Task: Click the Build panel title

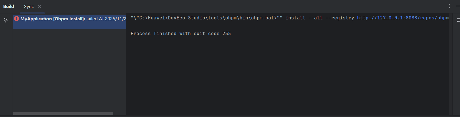Action: point(9,7)
